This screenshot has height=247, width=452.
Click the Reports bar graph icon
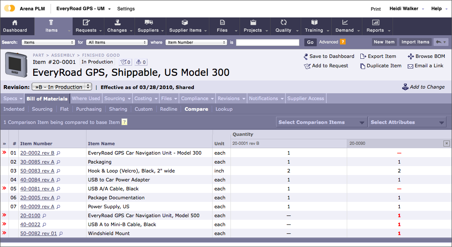[x=376, y=23]
